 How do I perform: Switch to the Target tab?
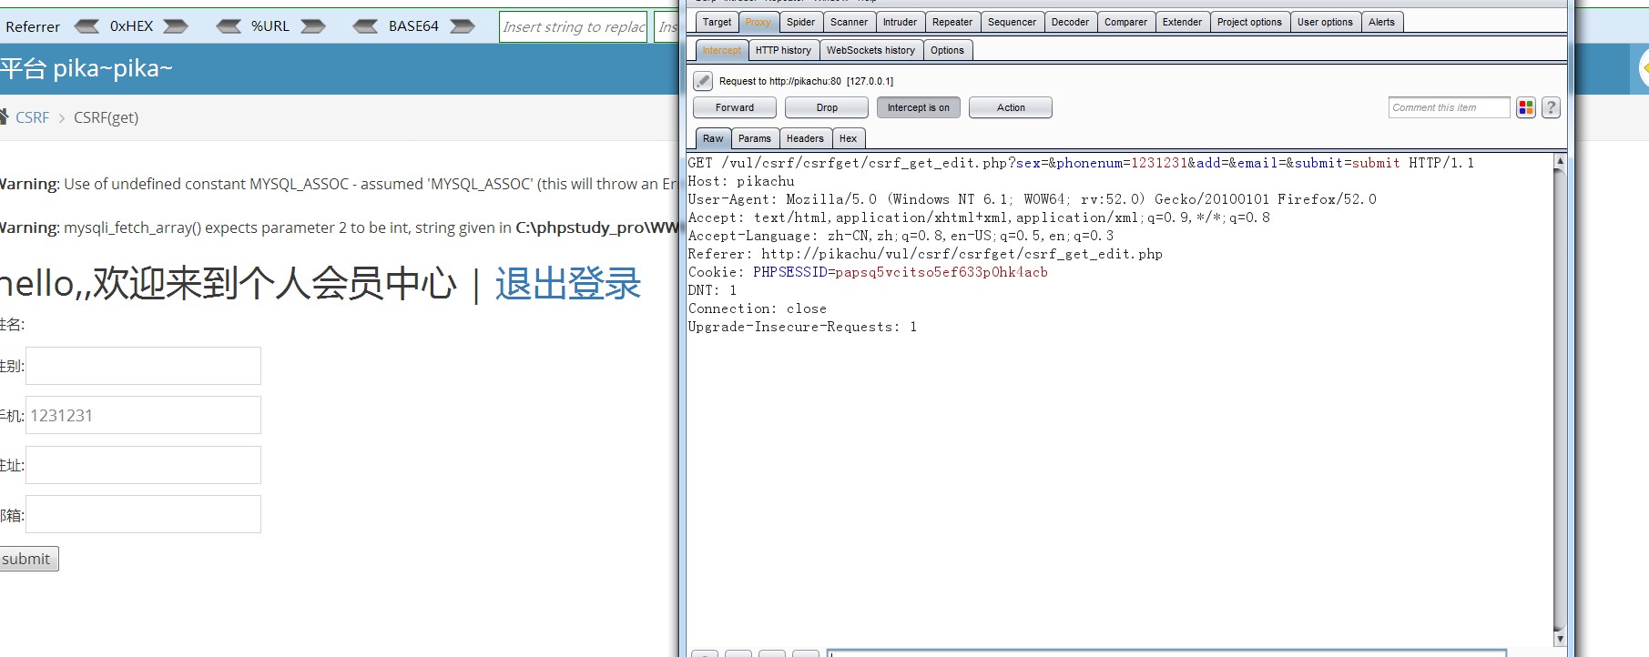point(717,22)
